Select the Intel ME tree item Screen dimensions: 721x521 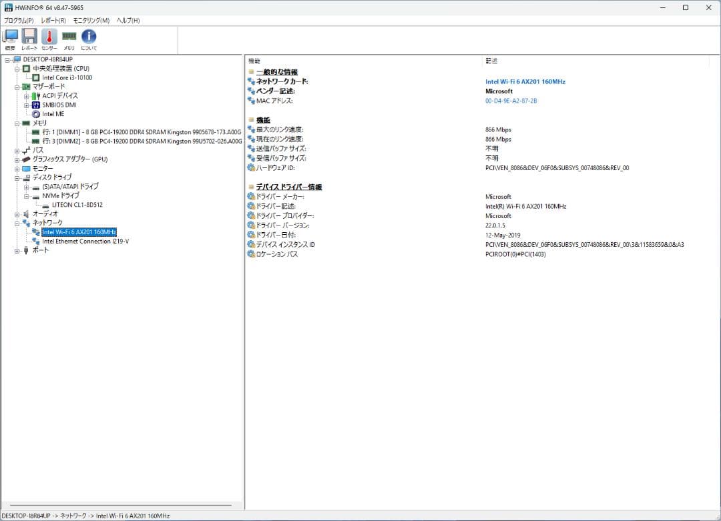click(53, 114)
